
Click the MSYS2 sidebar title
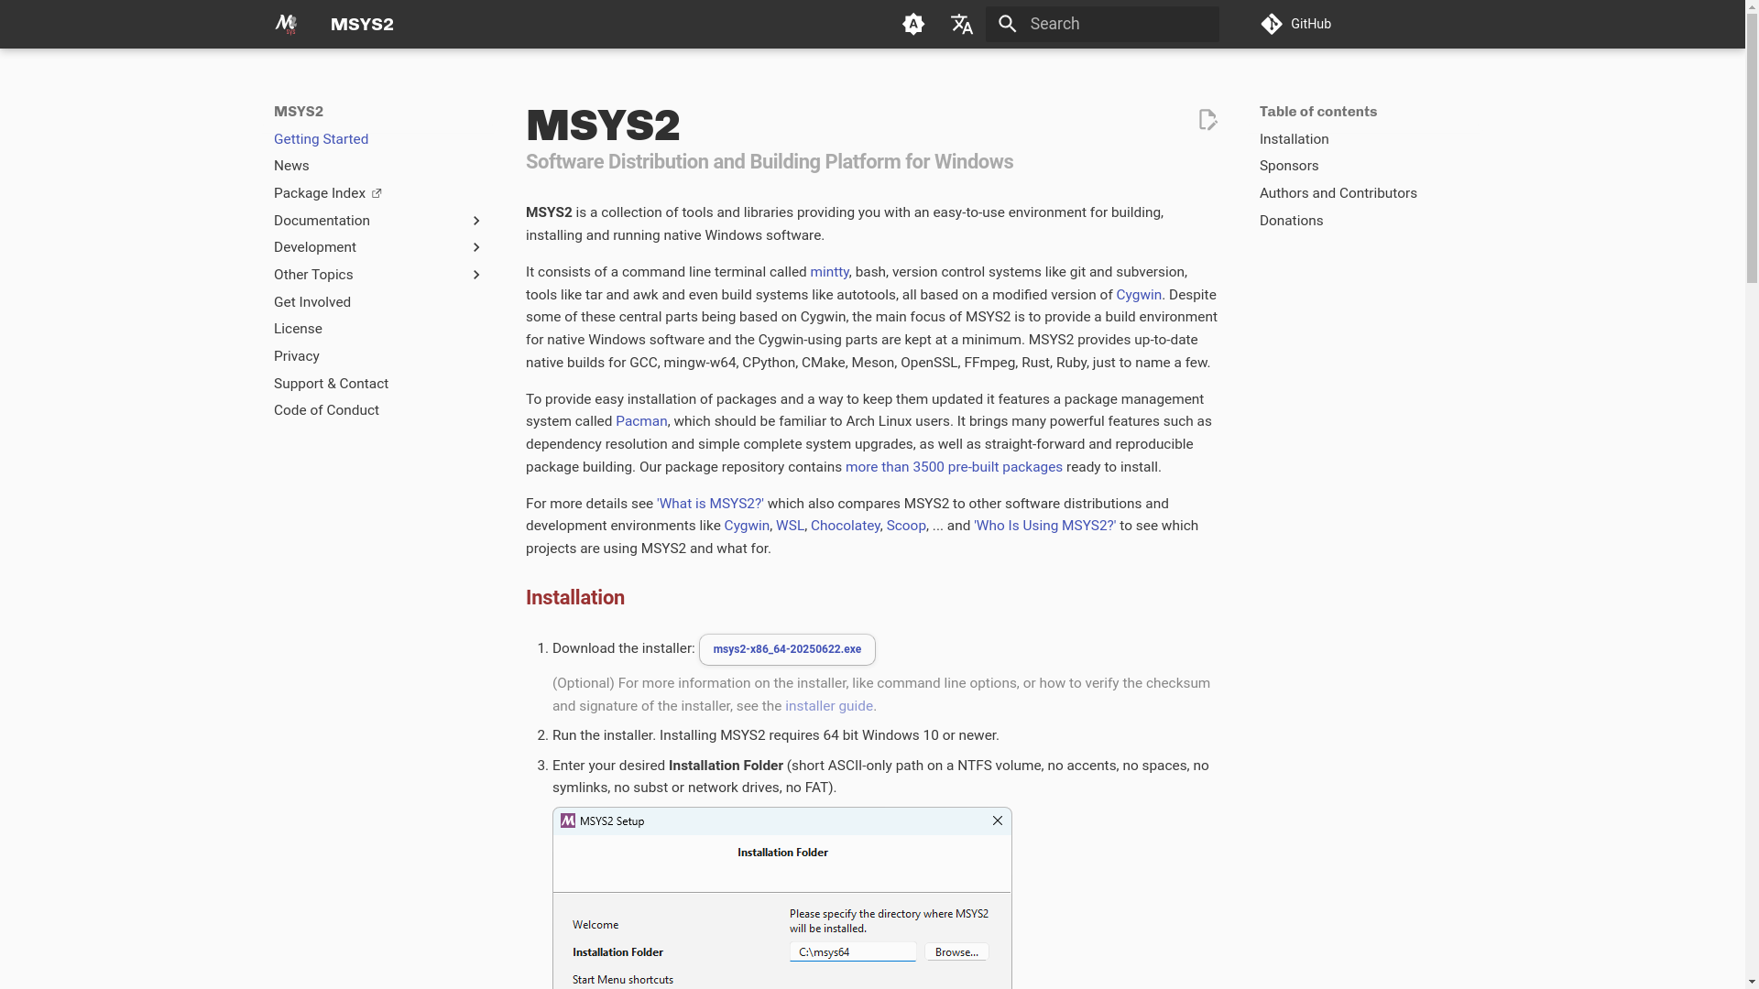[x=299, y=112]
